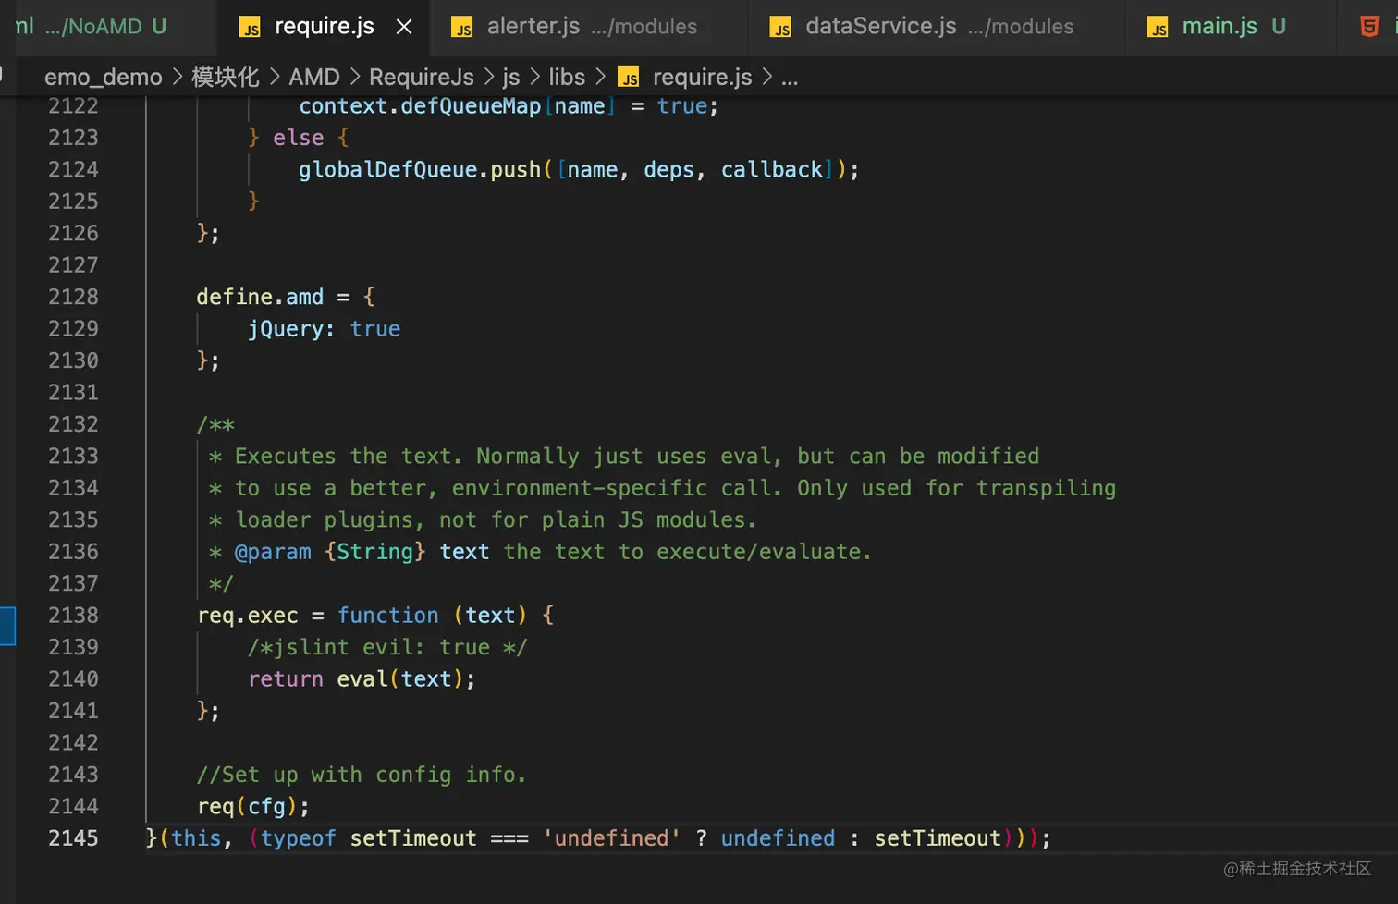This screenshot has height=904, width=1398.
Task: Click the {String} type annotation
Action: [375, 552]
